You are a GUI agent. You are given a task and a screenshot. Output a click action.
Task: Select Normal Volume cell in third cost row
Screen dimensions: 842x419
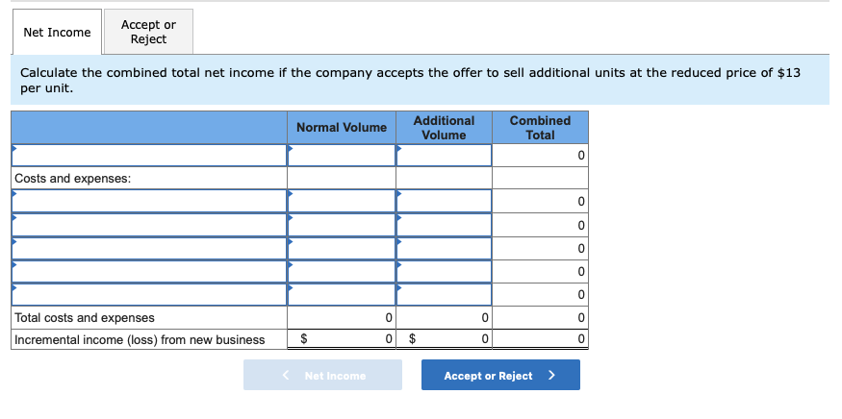click(342, 248)
